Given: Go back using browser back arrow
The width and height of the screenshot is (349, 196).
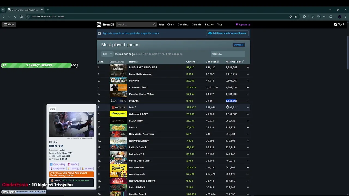Looking at the screenshot, I should (x=4, y=17).
